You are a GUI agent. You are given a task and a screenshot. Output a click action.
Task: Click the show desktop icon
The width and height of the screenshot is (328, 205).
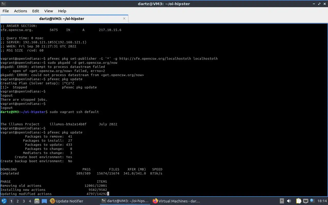tap(44, 201)
